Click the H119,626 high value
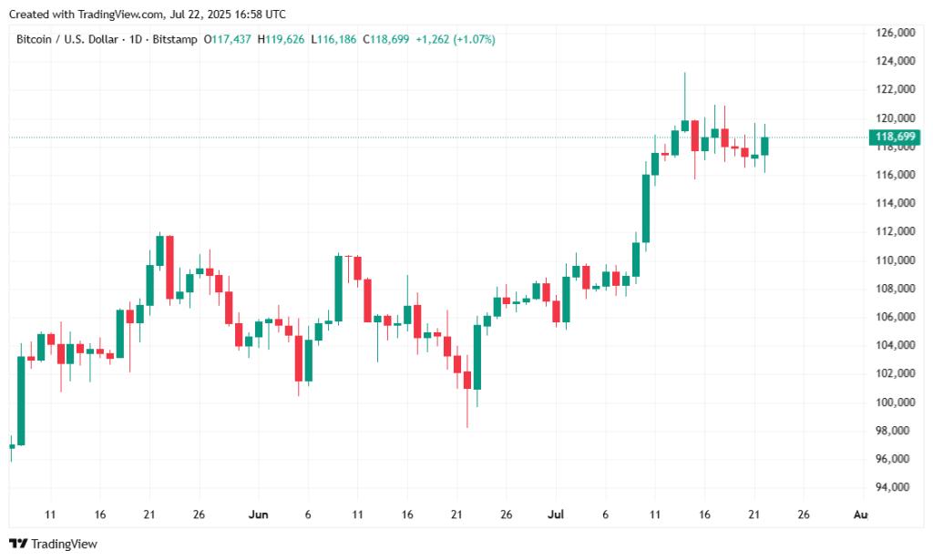This screenshot has height=560, width=933. (x=281, y=39)
